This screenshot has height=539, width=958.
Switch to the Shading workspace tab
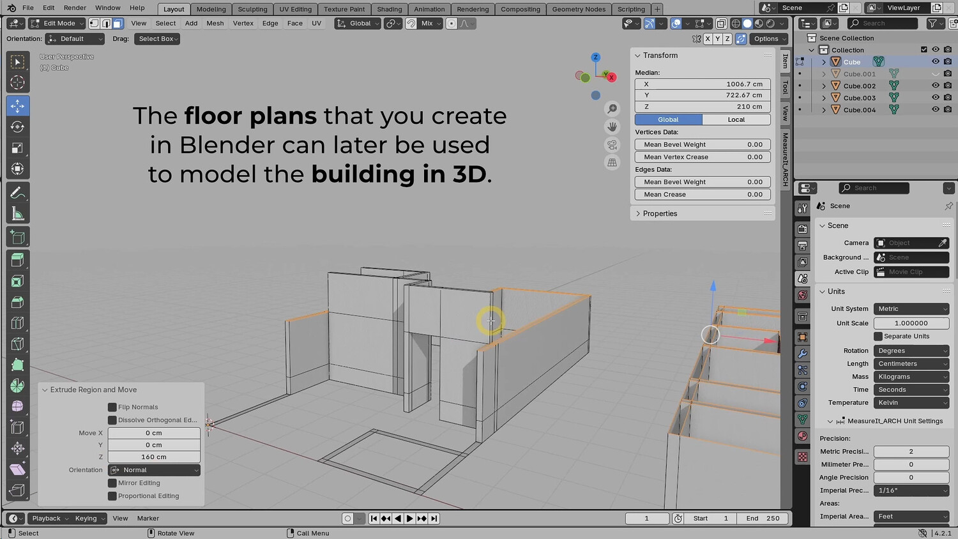(x=389, y=9)
